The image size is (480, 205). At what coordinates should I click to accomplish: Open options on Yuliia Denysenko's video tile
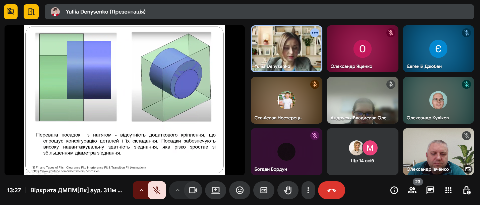click(x=315, y=33)
